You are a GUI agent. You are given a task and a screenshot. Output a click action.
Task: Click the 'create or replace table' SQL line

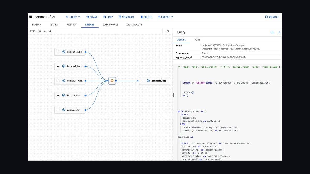point(227,83)
